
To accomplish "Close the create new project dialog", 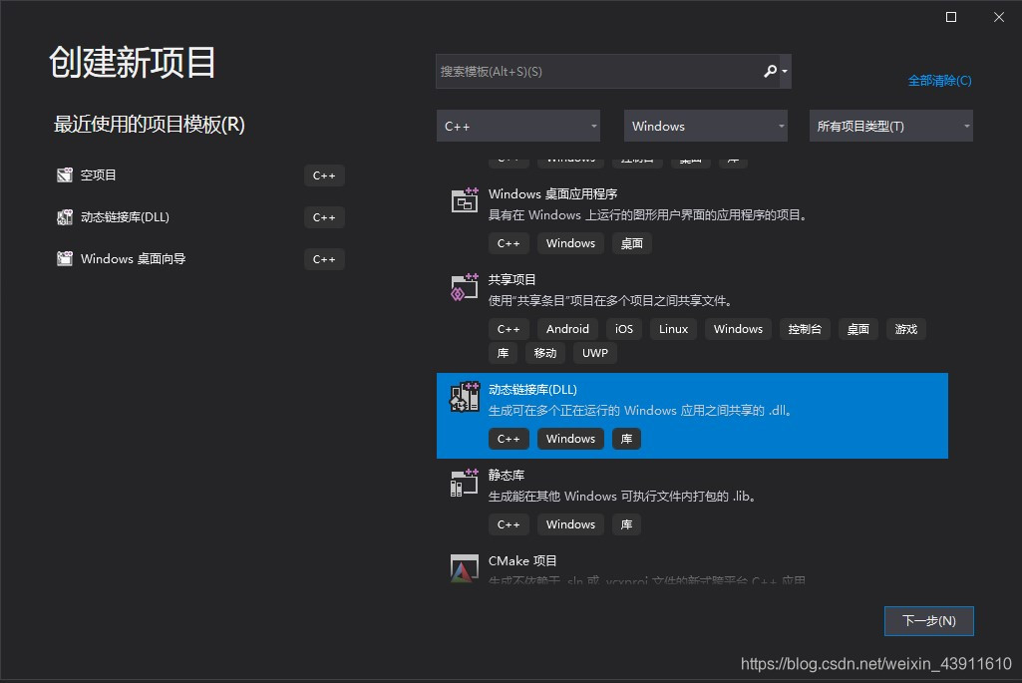I will (998, 17).
